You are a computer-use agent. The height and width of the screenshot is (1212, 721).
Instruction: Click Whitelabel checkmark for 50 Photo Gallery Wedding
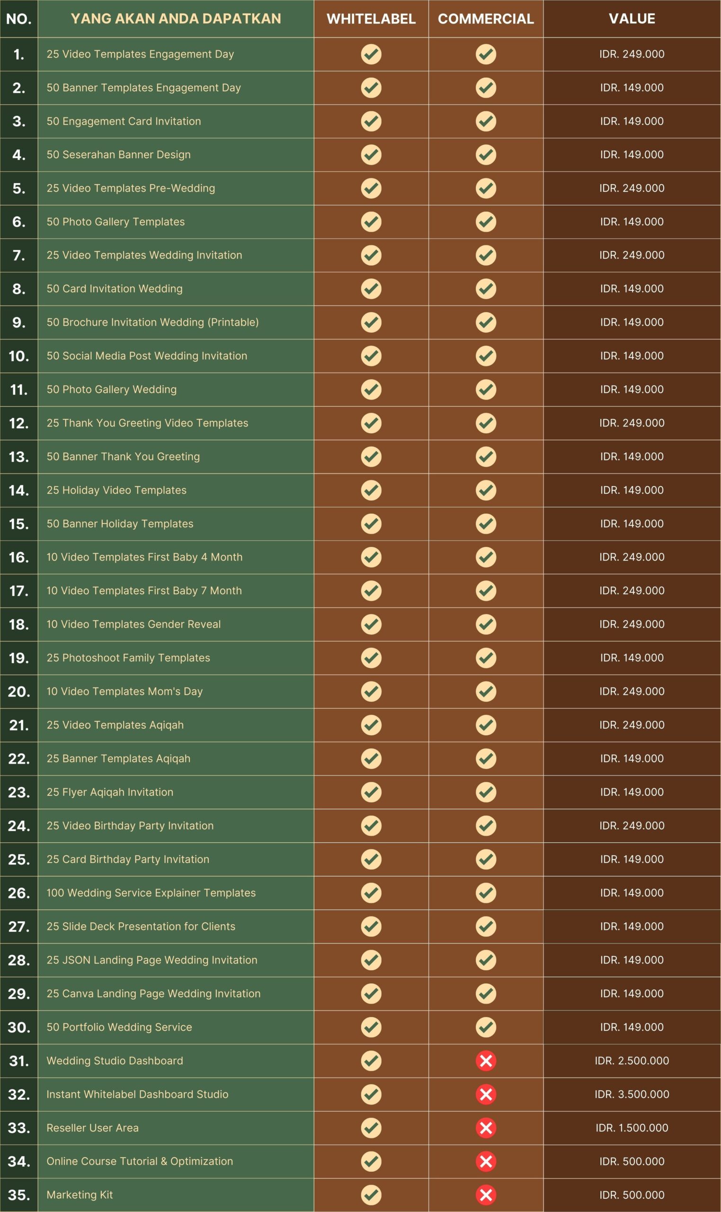[371, 390]
